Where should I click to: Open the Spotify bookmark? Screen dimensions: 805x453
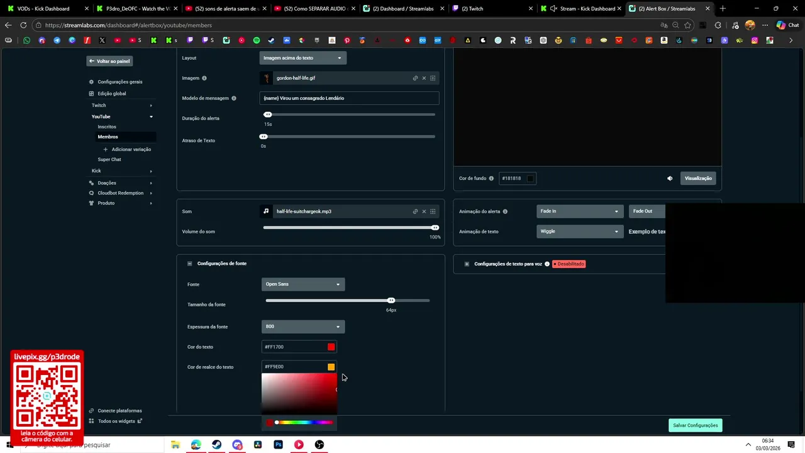coord(257,40)
